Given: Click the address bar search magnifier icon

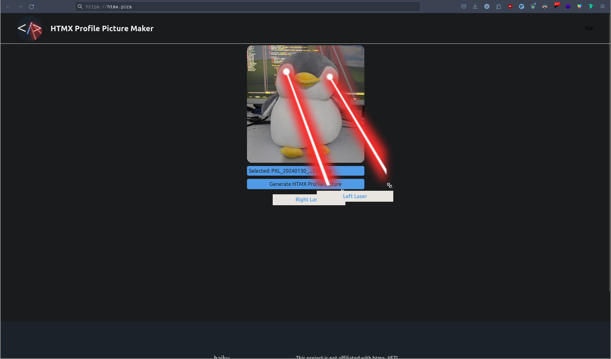Looking at the screenshot, I should [80, 6].
